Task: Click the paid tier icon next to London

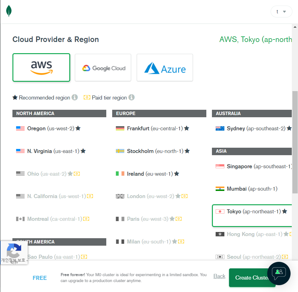Action: click(184, 196)
